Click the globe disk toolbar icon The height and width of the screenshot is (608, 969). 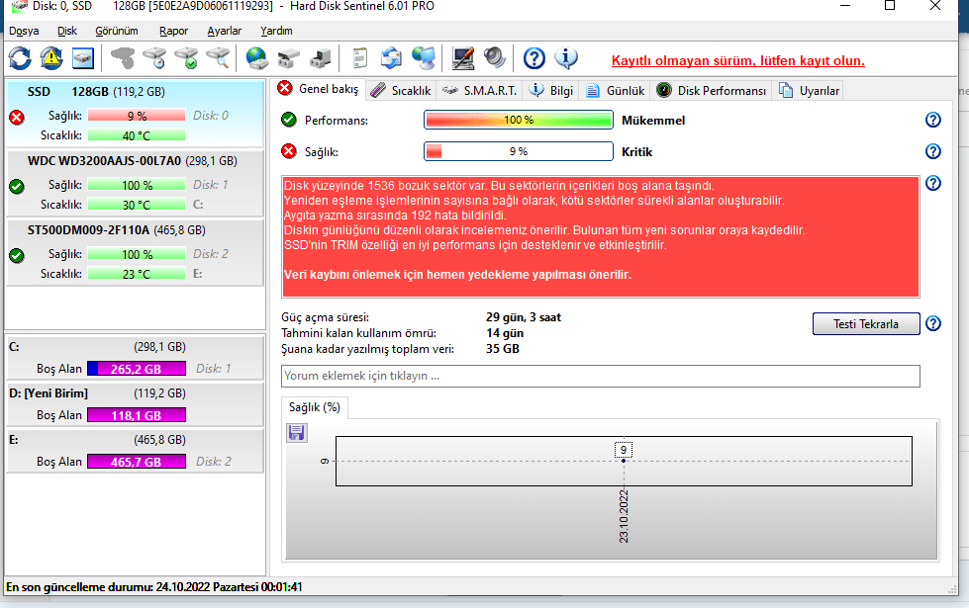tap(257, 58)
